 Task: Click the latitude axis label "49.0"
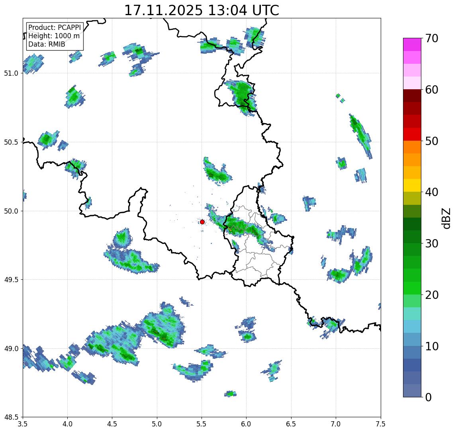11,349
